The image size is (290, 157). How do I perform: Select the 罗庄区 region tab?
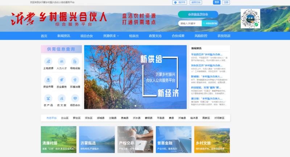(x=76, y=118)
